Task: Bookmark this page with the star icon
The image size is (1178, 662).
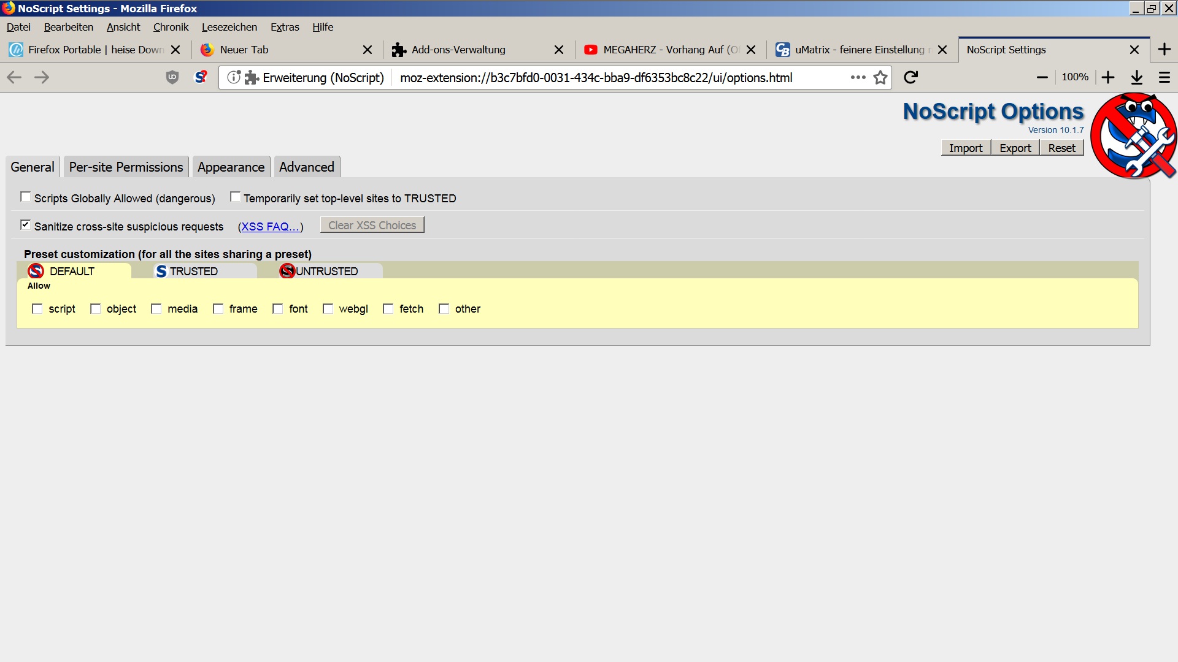Action: (x=880, y=77)
